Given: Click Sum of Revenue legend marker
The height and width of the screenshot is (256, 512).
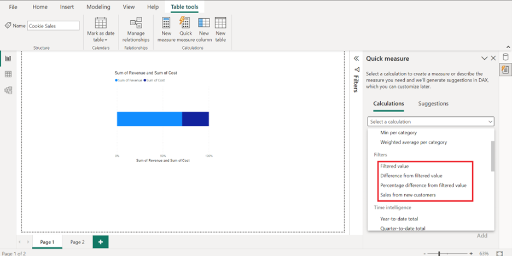Looking at the screenshot, I should click(x=117, y=80).
